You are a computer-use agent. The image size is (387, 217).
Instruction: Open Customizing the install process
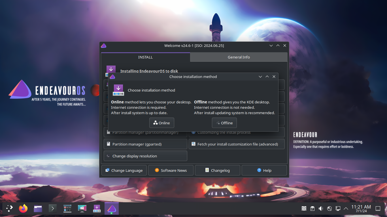tap(237, 132)
